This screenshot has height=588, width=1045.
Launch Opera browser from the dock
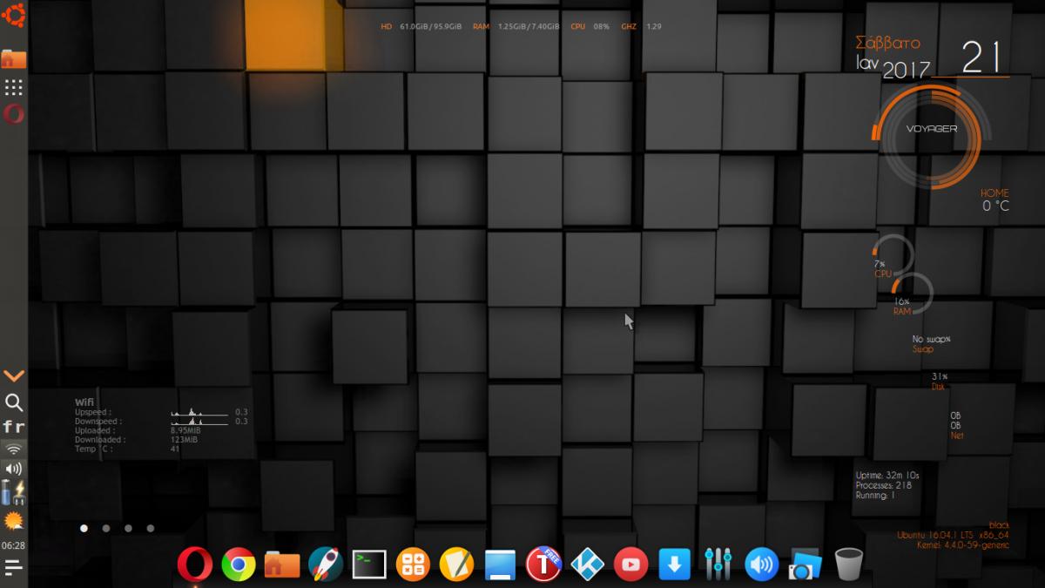(194, 564)
